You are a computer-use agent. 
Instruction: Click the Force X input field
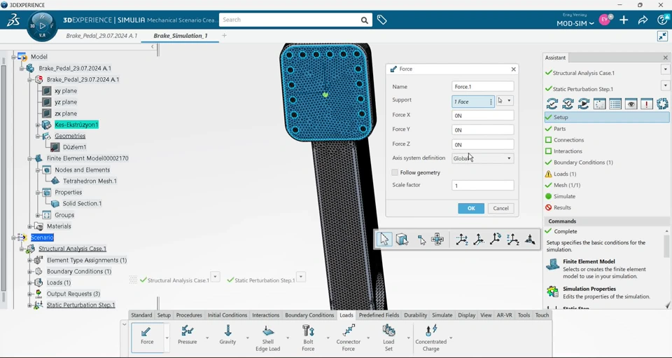482,116
